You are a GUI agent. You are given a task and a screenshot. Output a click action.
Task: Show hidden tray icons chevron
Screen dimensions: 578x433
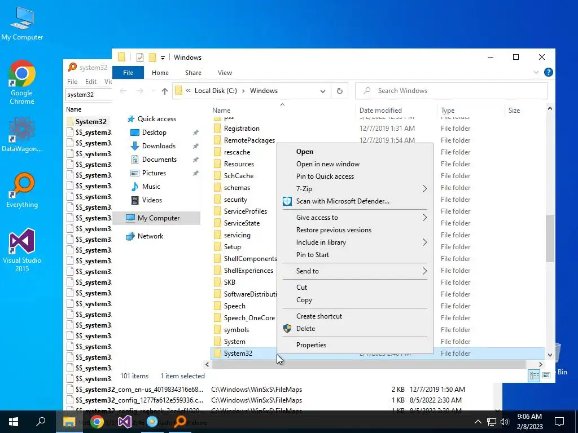pos(478,422)
